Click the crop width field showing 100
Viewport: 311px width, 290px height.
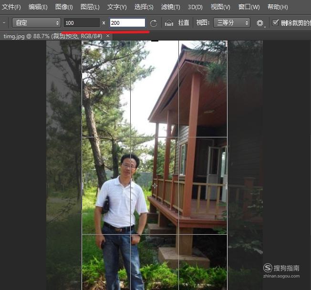pos(82,23)
